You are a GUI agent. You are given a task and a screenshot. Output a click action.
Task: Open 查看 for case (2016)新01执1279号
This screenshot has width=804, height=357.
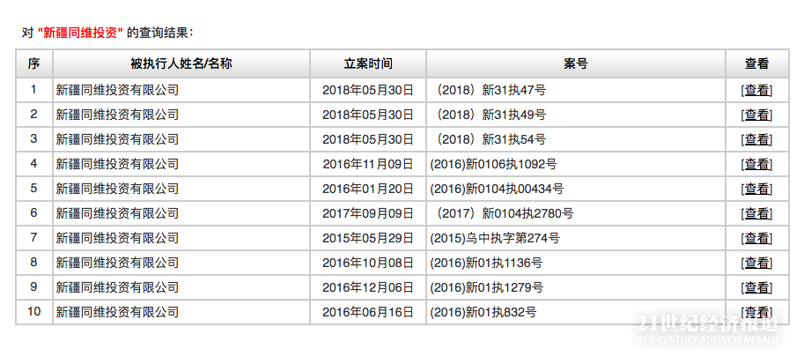pos(756,287)
